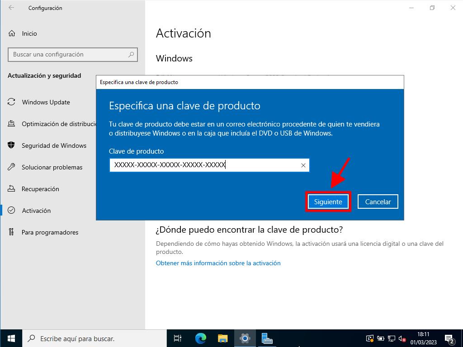
Task: Click the Siguiente button
Action: (328, 202)
